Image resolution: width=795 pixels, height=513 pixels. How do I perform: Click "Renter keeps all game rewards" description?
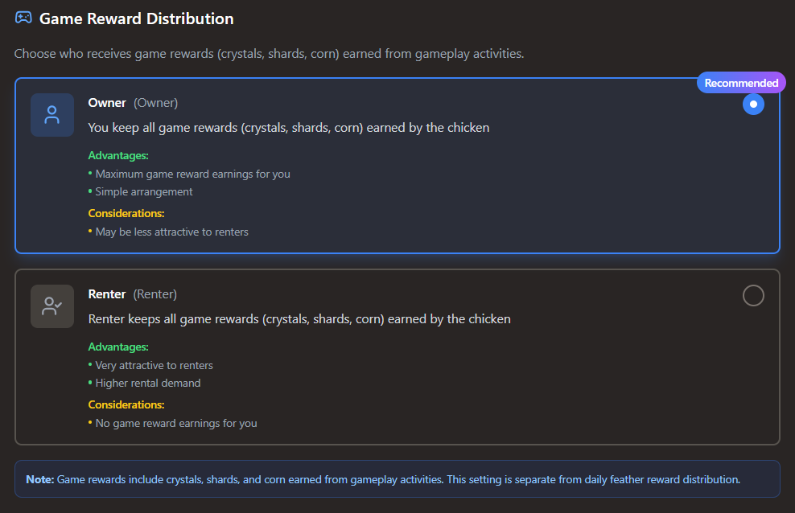click(x=299, y=319)
